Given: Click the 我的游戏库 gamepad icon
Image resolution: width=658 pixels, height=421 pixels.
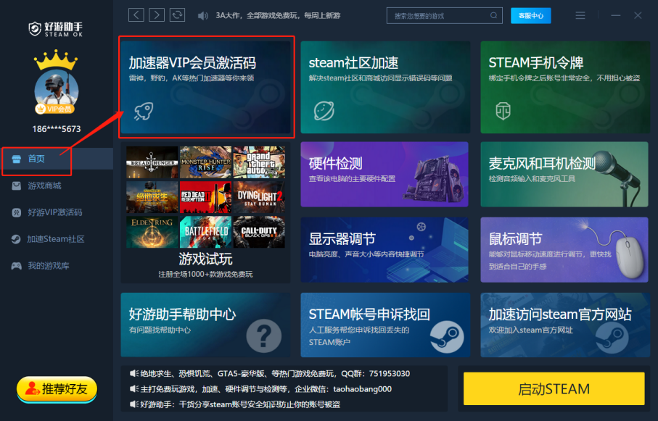Looking at the screenshot, I should click(17, 266).
